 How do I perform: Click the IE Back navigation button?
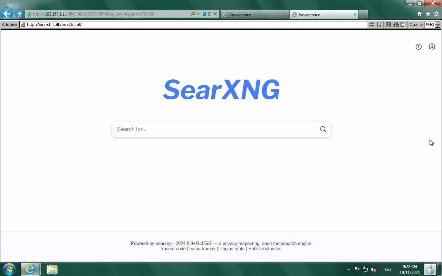[7, 14]
